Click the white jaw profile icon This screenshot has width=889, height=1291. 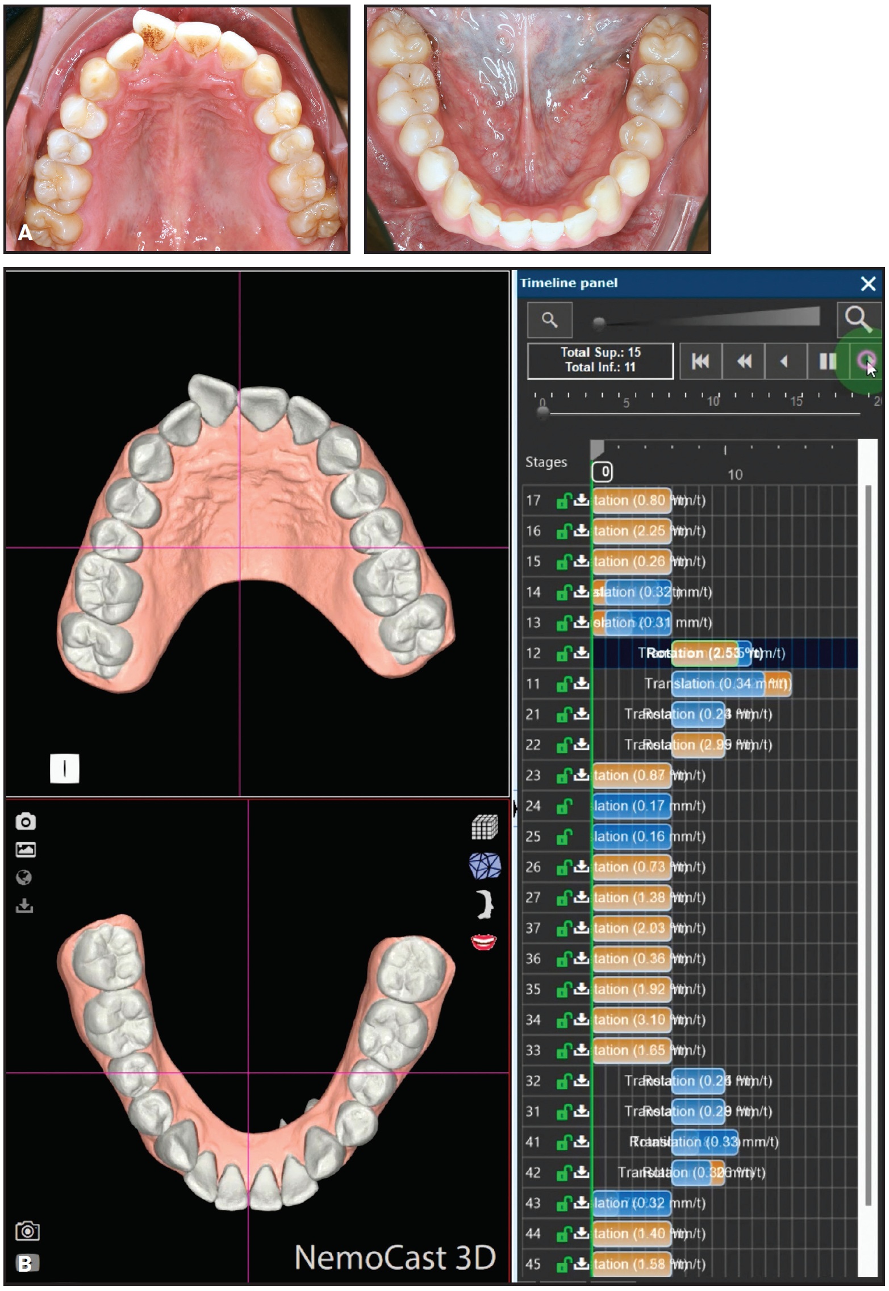[x=485, y=904]
